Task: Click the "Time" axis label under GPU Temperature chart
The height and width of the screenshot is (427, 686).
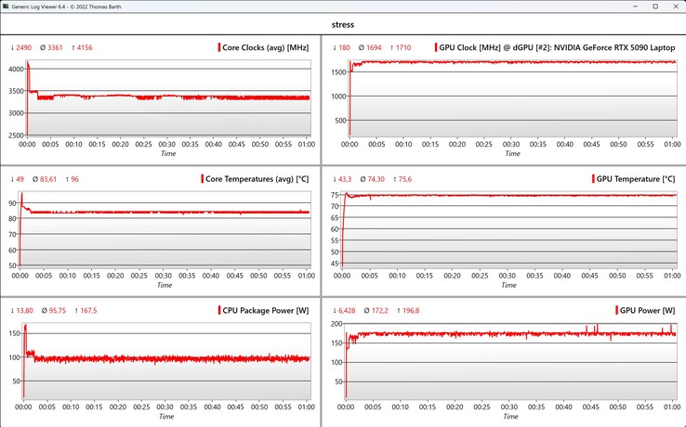Action: coord(508,285)
